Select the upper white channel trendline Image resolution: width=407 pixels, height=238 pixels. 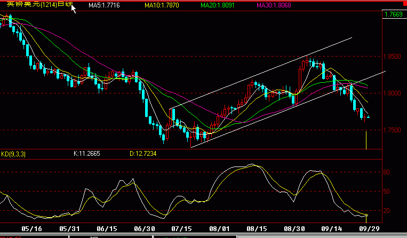(261, 74)
